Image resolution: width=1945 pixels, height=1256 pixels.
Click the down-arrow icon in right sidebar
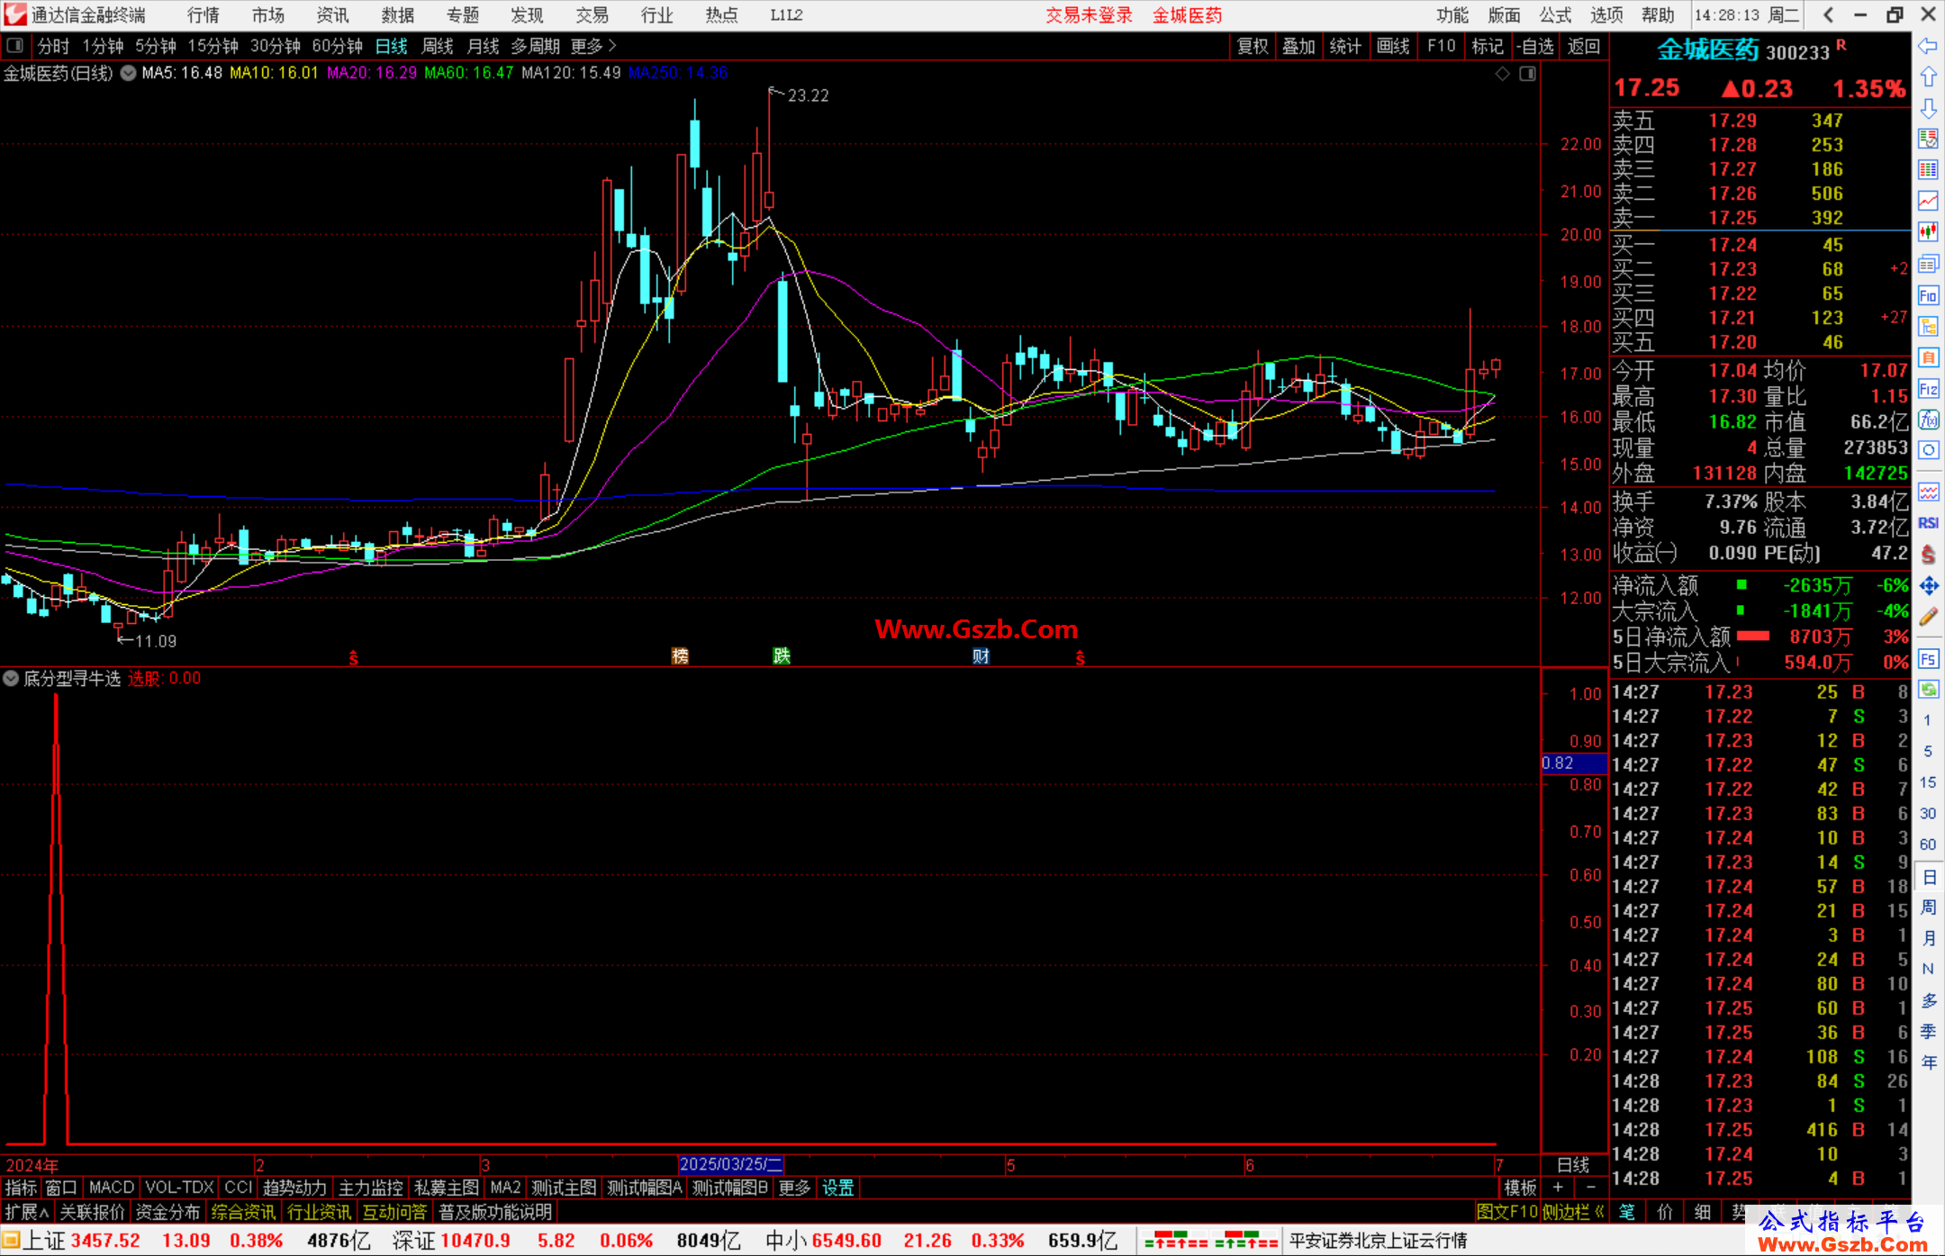pos(1928,108)
